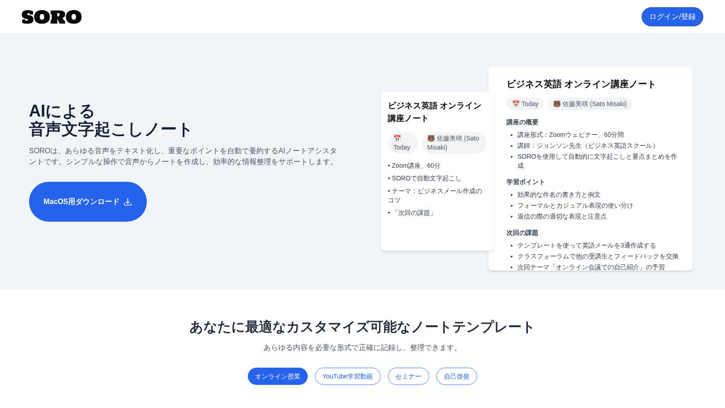The image size is (725, 408).
Task: Click '効果的な件名の書き方と例文' line
Action: 559,194
